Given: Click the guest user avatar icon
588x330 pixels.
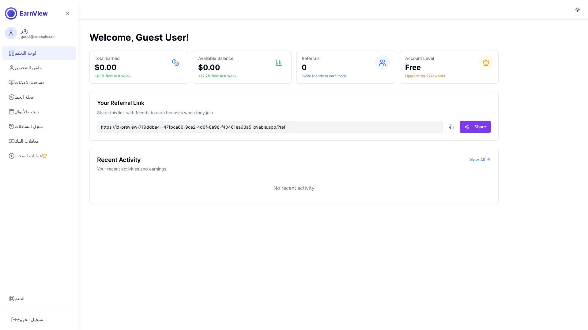Looking at the screenshot, I should tap(11, 33).
